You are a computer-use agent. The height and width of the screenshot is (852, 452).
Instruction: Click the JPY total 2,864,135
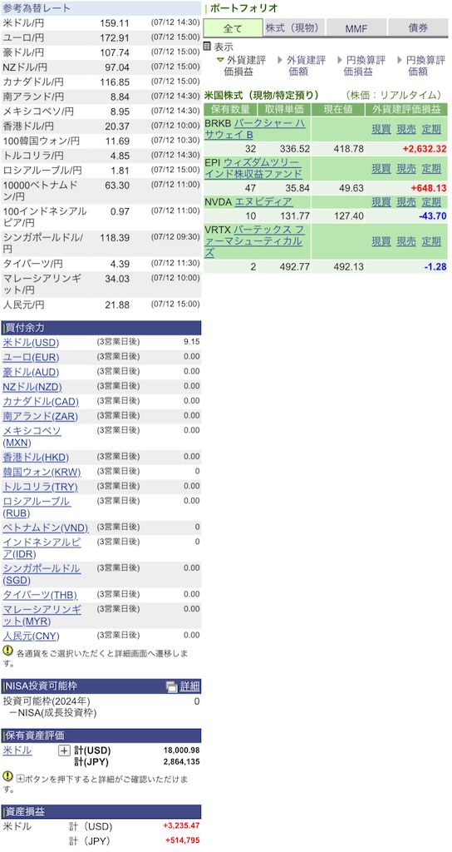pyautogui.click(x=181, y=762)
